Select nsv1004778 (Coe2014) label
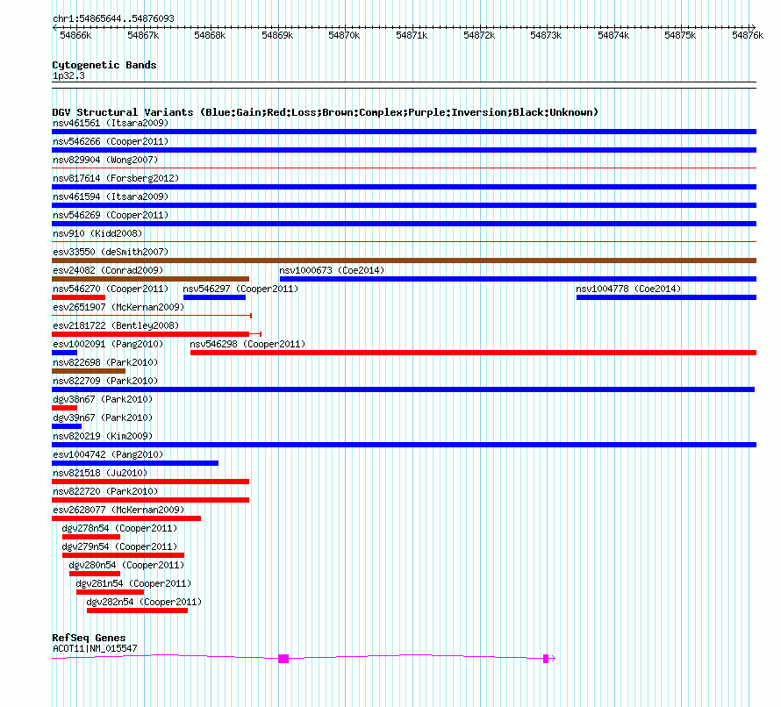This screenshot has height=707, width=781. 628,289
